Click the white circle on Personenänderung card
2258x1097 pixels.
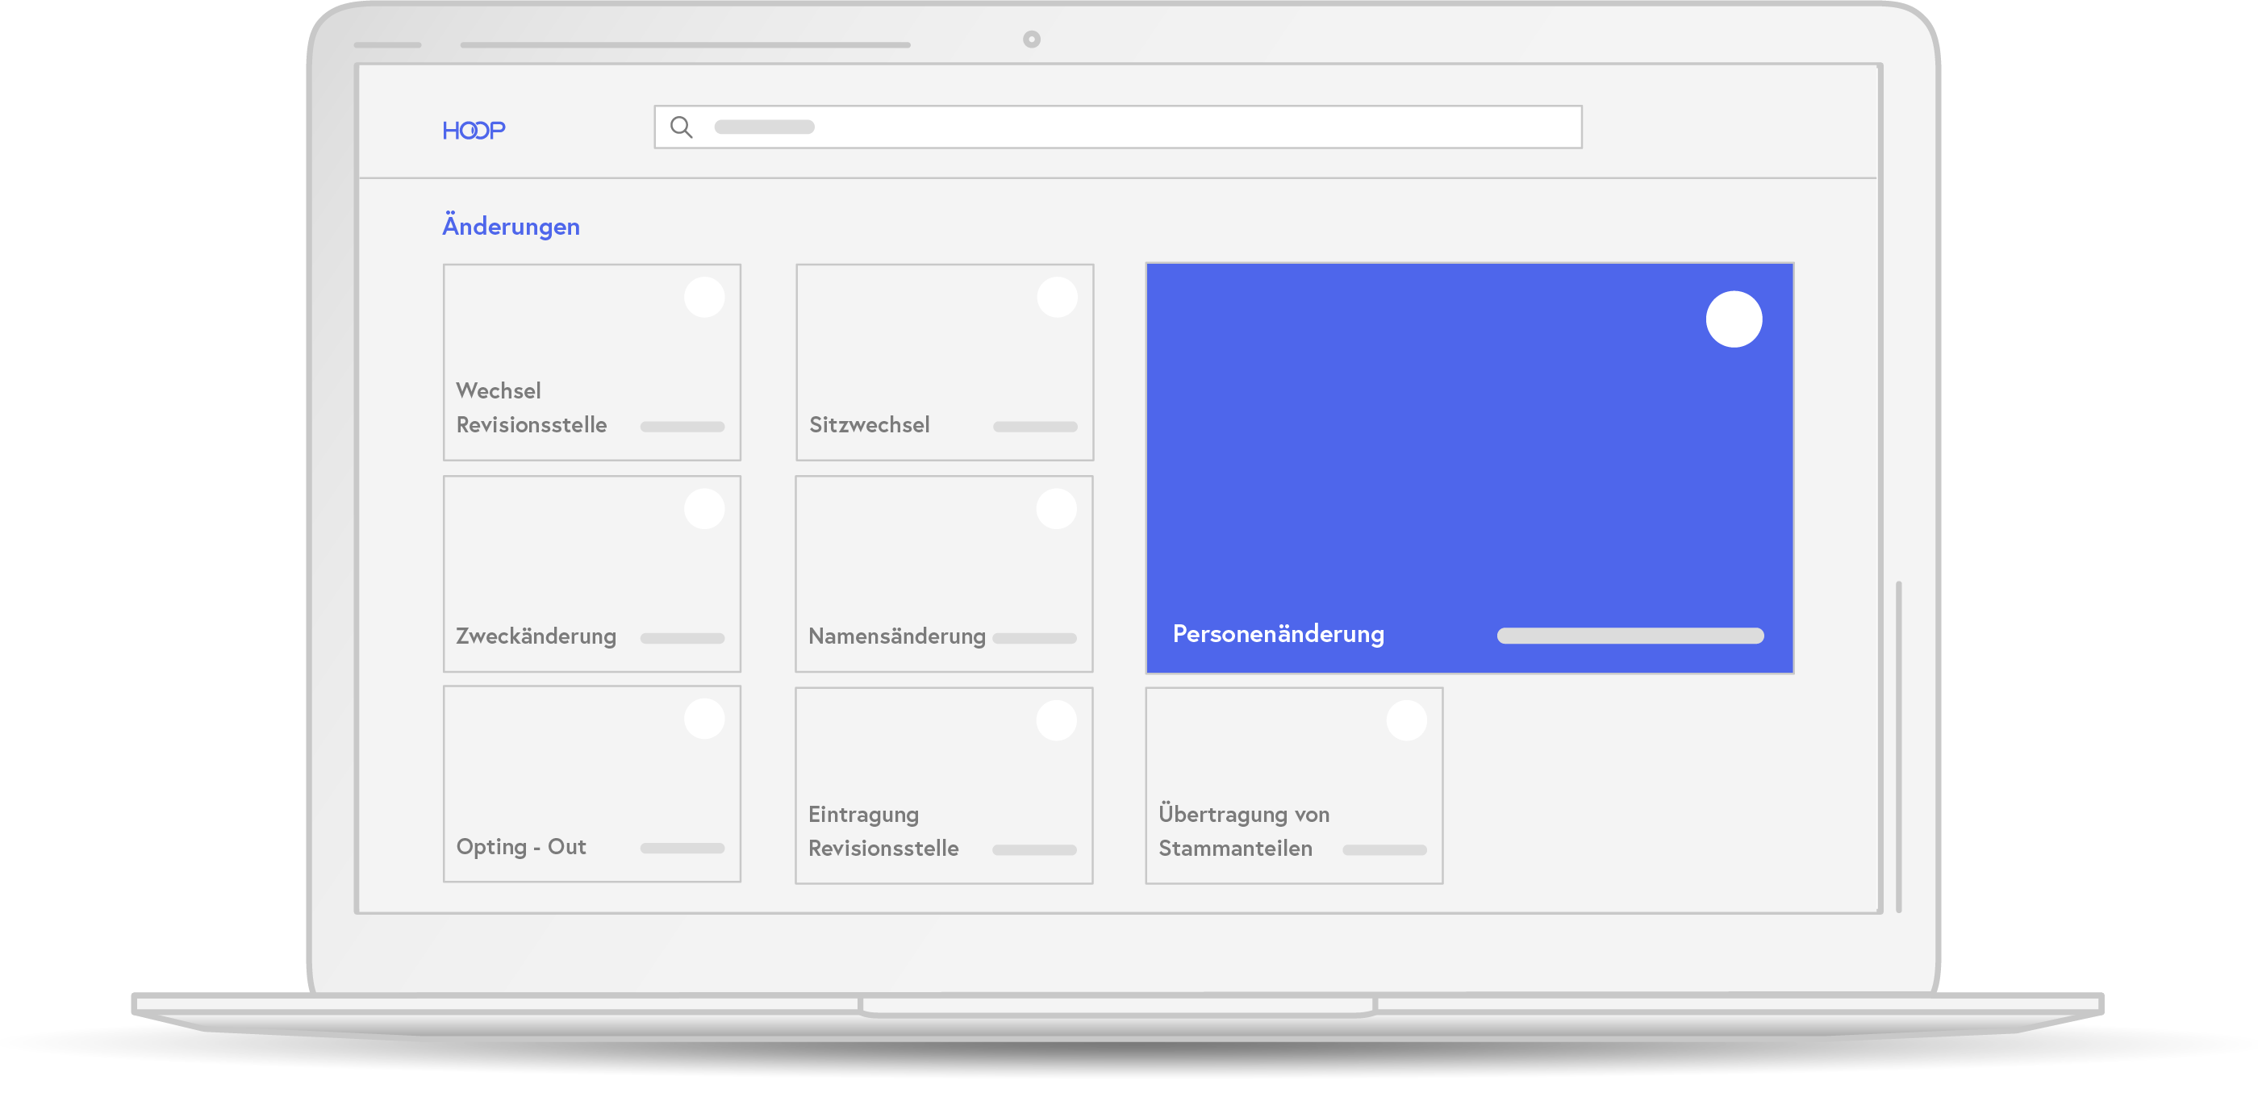(x=1734, y=319)
